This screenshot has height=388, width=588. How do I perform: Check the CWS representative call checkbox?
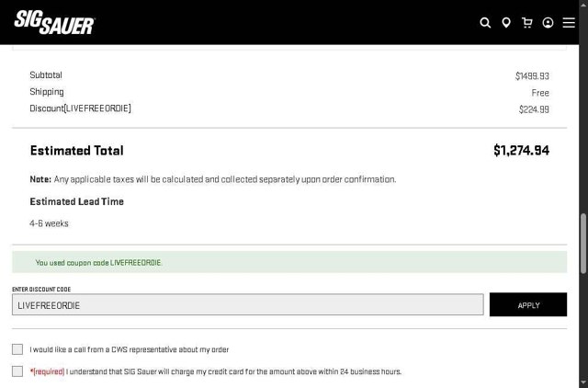click(x=17, y=349)
